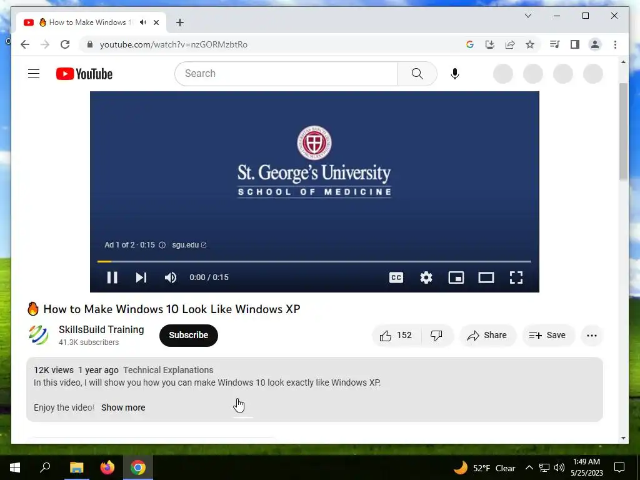Open the Chrome profile avatar
Image resolution: width=640 pixels, height=480 pixels.
pos(595,44)
